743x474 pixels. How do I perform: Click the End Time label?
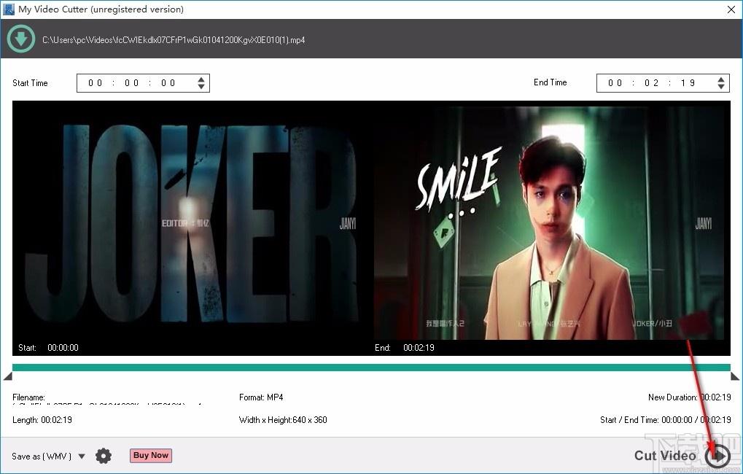551,82
